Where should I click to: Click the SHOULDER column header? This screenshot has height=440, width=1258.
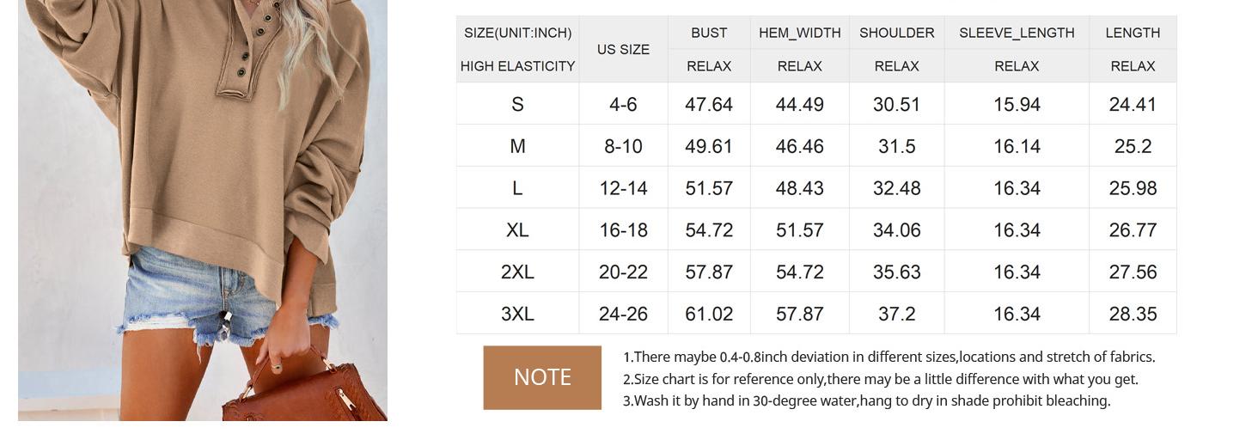pos(897,33)
